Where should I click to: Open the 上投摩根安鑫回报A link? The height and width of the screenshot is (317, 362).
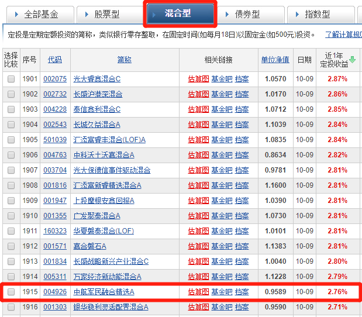pyautogui.click(x=104, y=201)
